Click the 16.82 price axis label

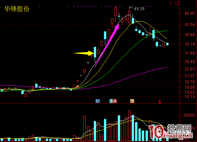click(x=190, y=92)
